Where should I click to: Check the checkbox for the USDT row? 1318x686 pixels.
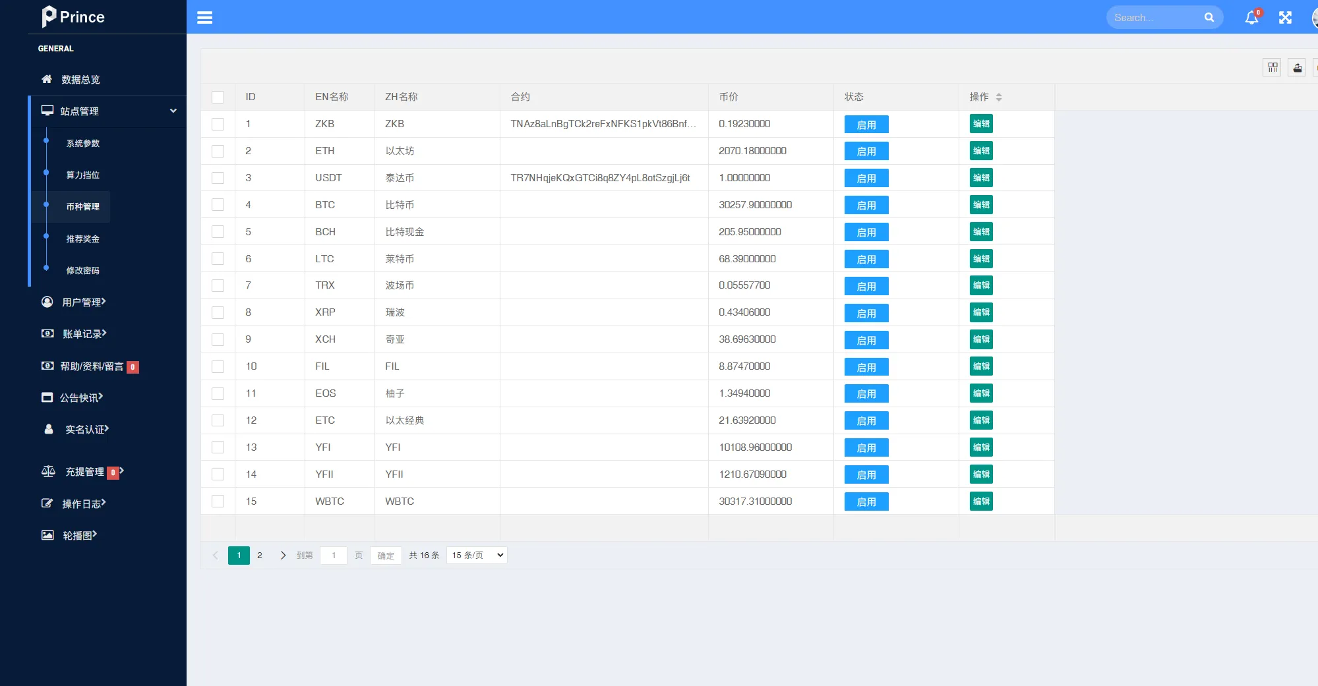[218, 177]
